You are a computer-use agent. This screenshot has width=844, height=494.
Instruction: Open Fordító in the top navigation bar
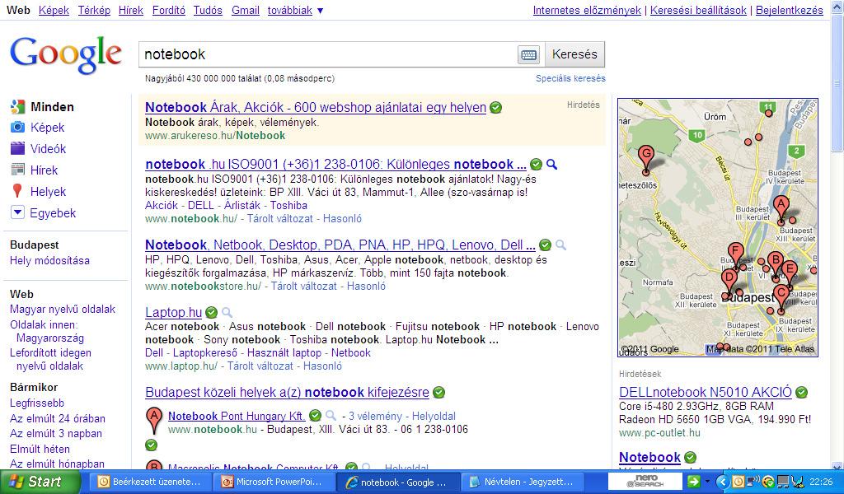168,10
